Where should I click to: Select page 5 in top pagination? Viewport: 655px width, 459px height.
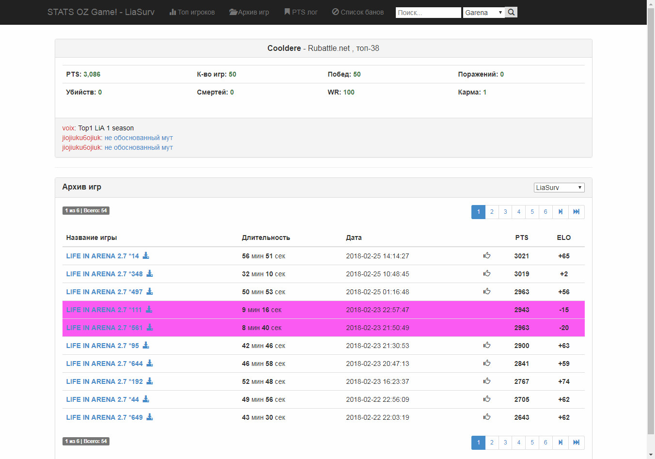(532, 212)
